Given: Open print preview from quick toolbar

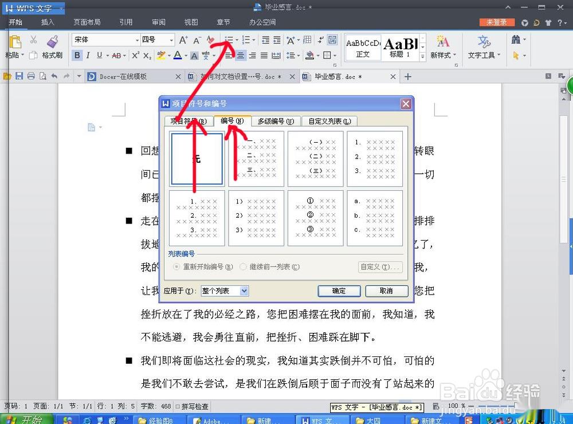Looking at the screenshot, I should tap(43, 76).
